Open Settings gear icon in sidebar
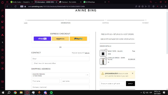168x95 pixels. point(2,69)
